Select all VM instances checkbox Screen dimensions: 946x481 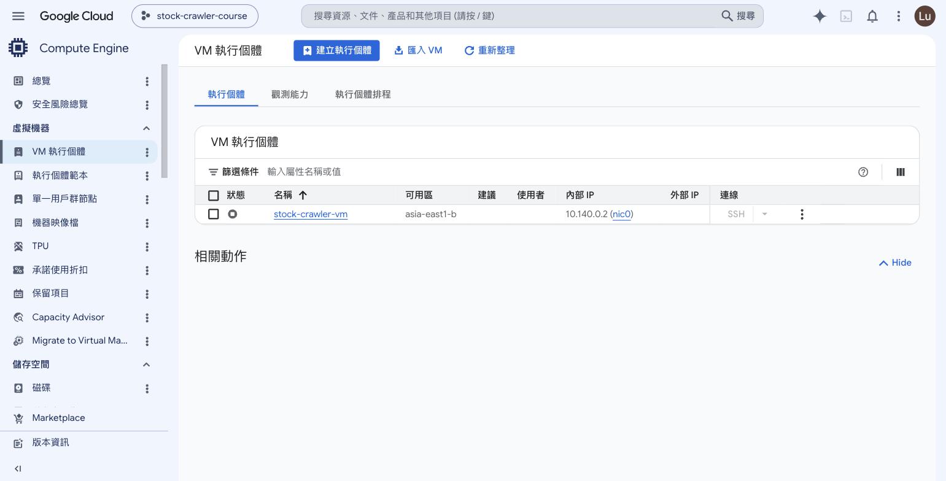point(214,195)
